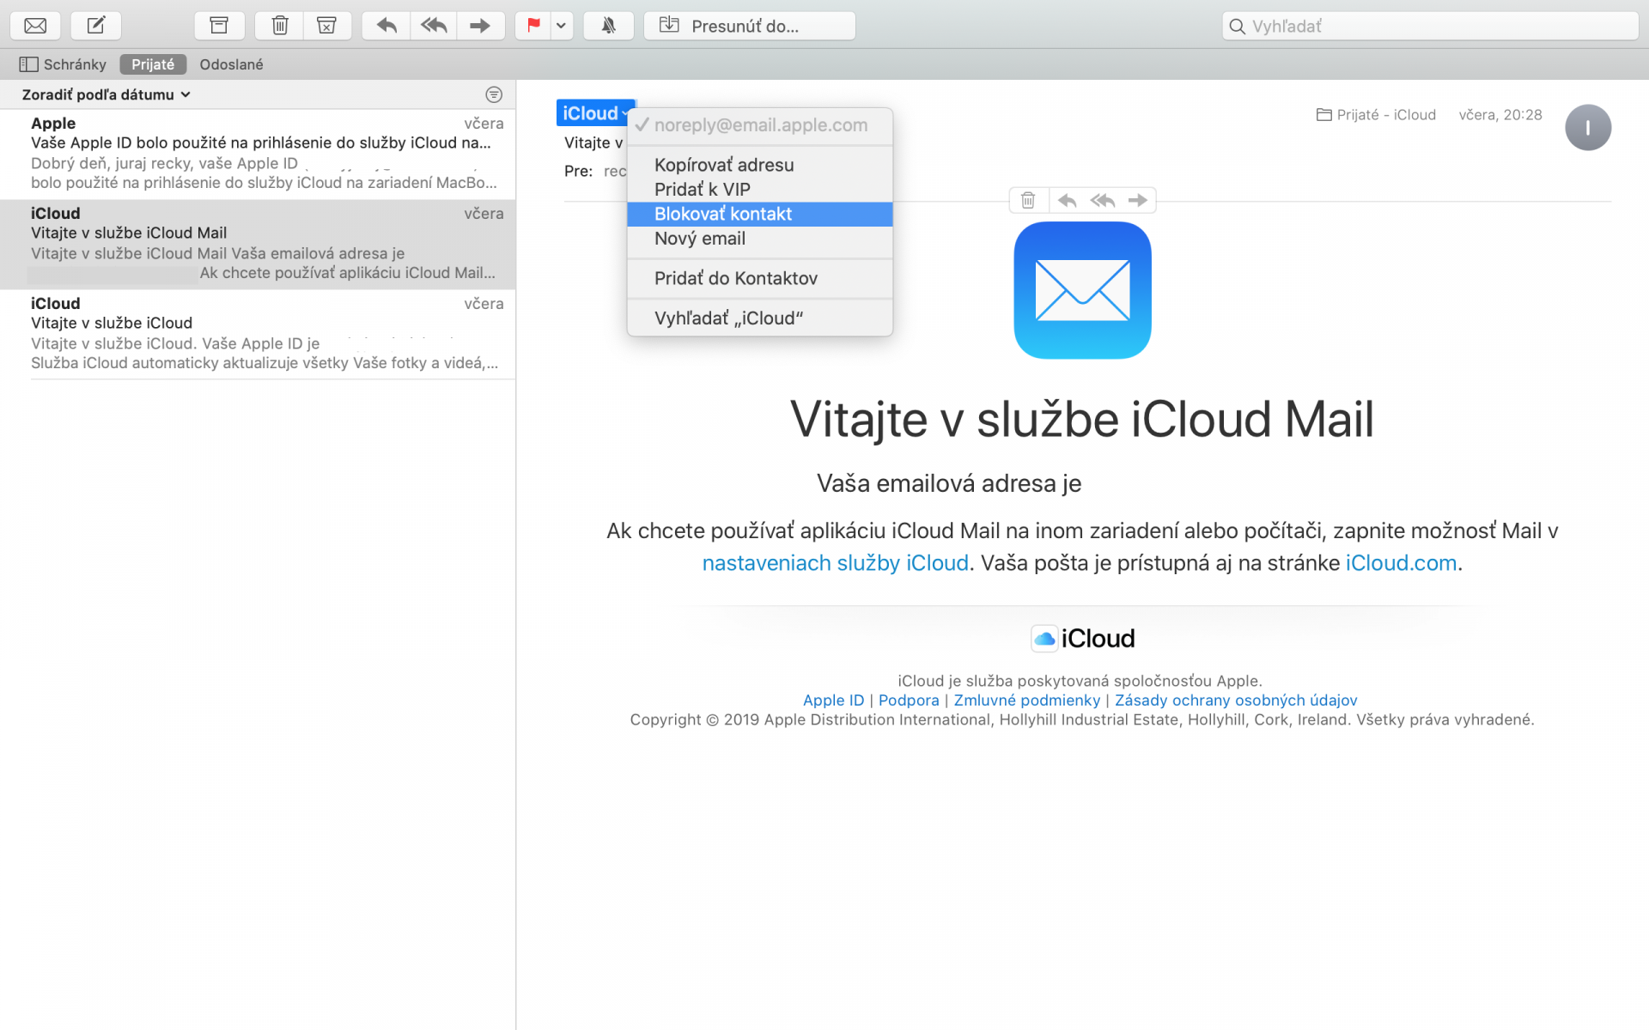
Task: Select Blokovať kontakt menu item
Action: point(760,214)
